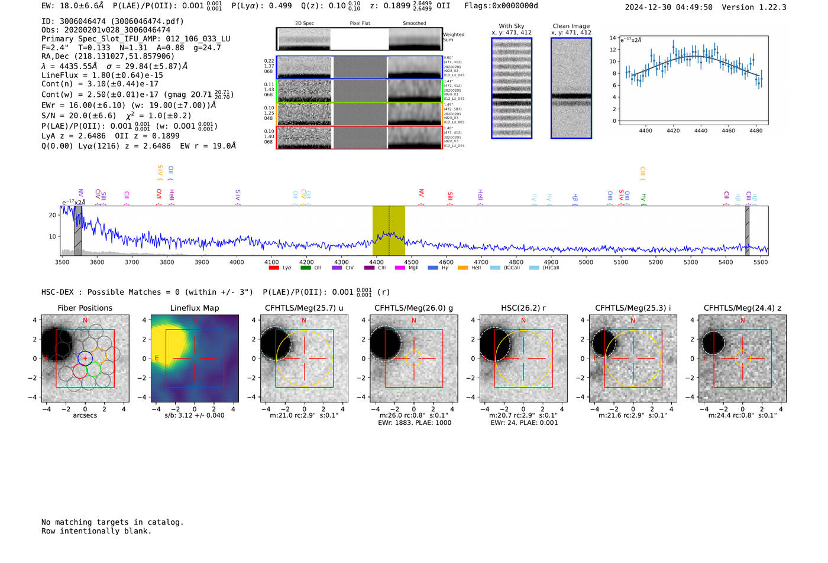
Task: Click the 'arcsecs' axis label
Action: [x=85, y=415]
